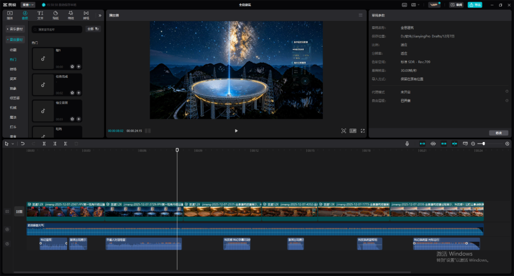Click the microphone voiceover record icon

point(407,143)
